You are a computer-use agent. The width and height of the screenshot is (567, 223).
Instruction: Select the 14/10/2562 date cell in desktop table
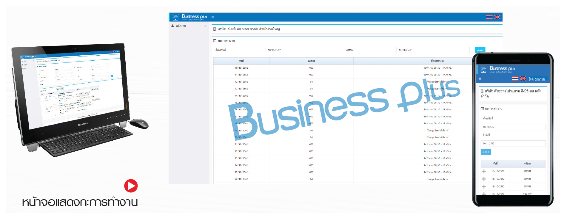tap(241, 96)
